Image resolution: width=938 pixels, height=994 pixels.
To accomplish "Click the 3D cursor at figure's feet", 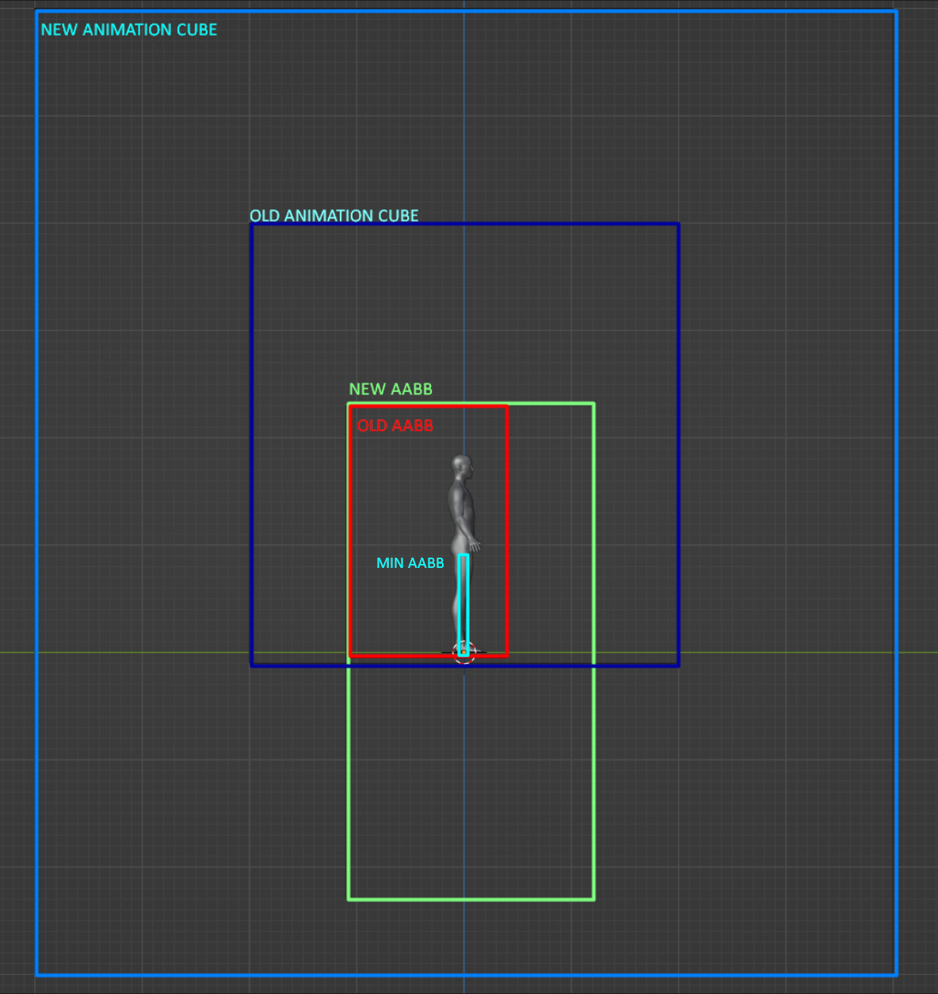I will pyautogui.click(x=463, y=653).
